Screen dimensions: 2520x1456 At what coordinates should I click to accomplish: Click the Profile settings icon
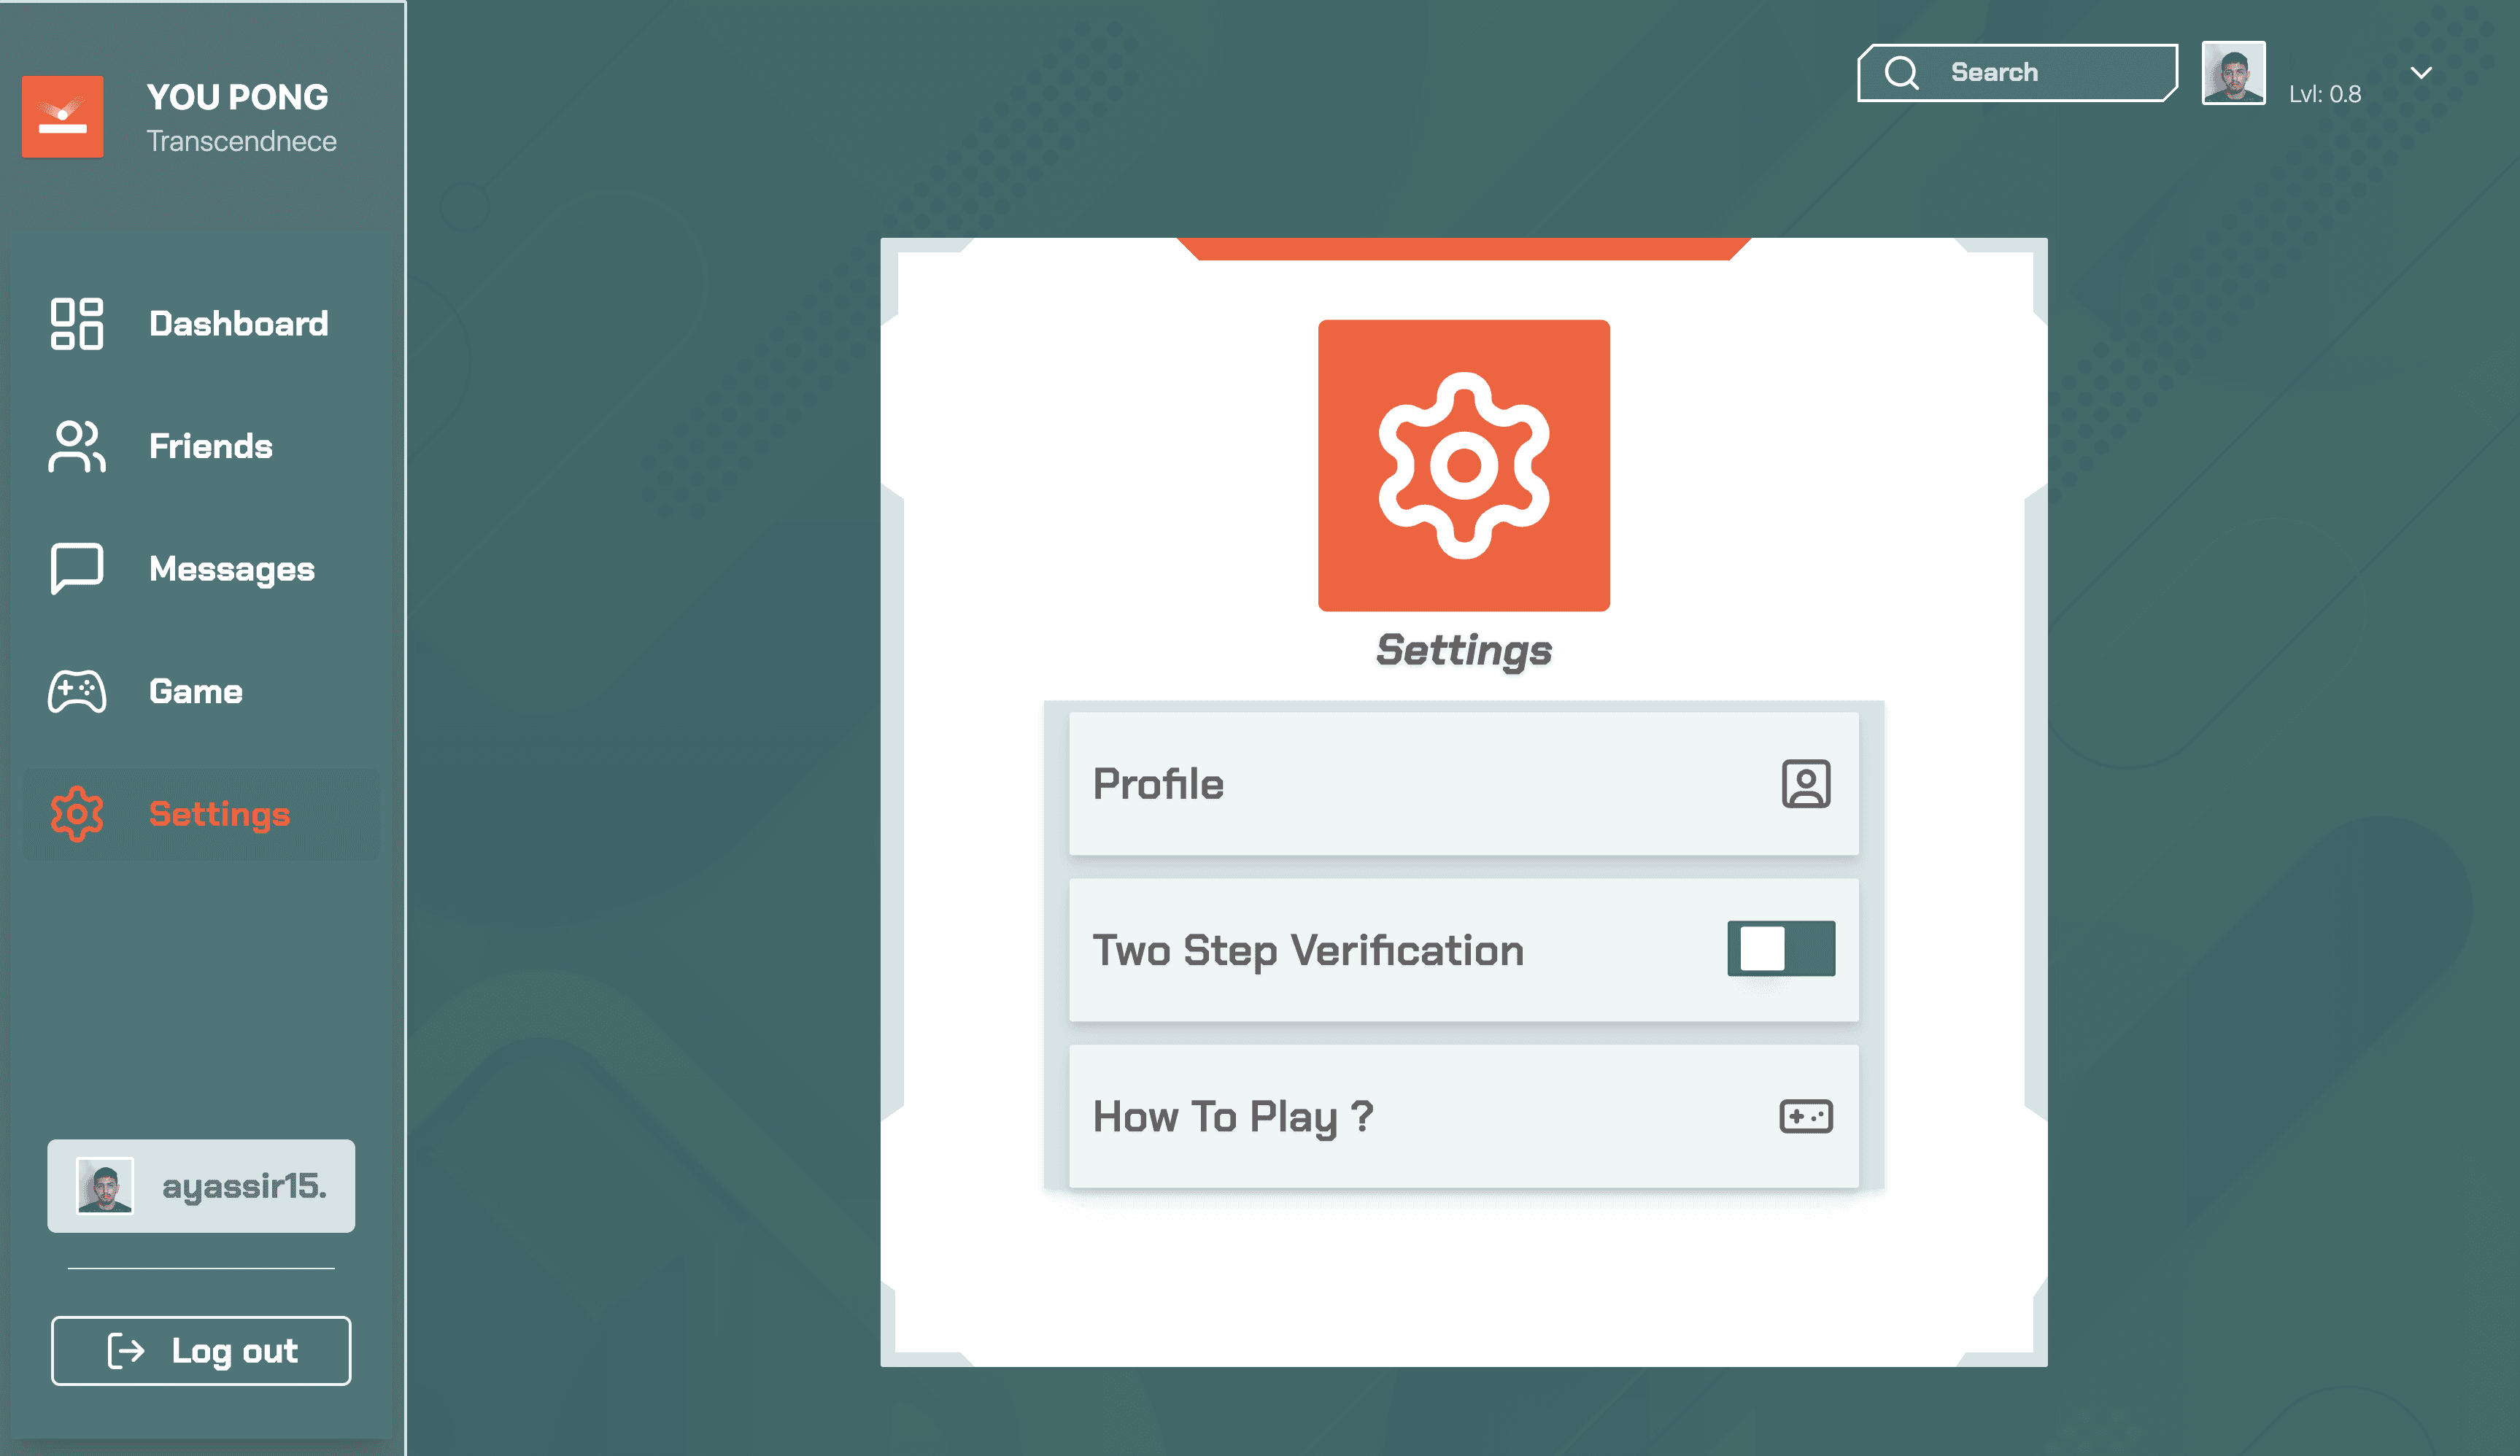click(1803, 782)
